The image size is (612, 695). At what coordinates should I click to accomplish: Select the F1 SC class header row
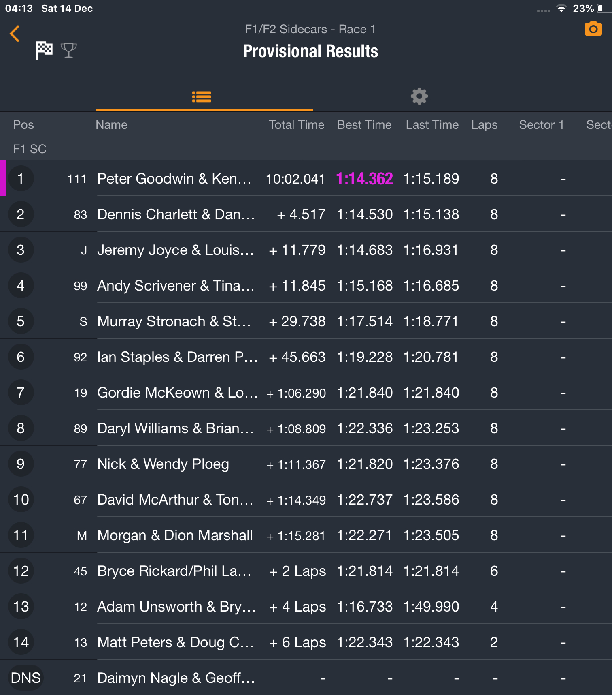[306, 149]
